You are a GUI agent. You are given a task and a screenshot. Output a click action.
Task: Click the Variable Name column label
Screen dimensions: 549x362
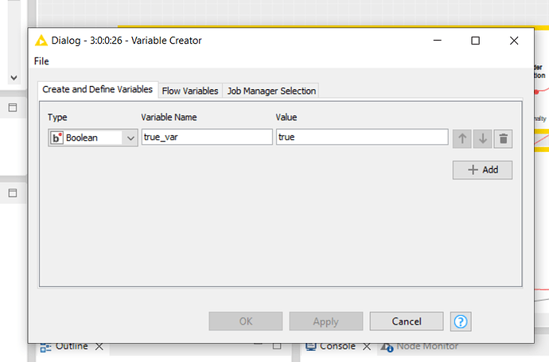click(x=169, y=117)
